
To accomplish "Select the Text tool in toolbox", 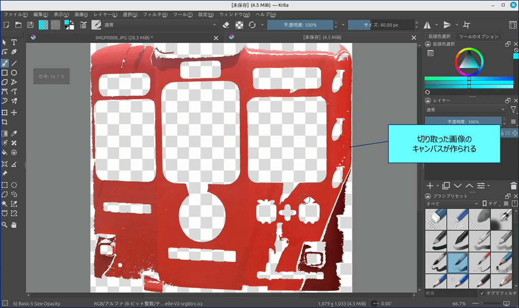I will pos(14,42).
